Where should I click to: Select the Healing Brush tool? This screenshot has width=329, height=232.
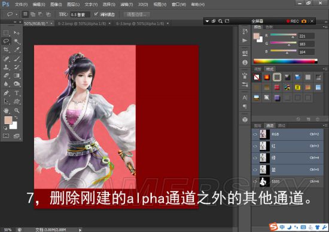point(6,59)
